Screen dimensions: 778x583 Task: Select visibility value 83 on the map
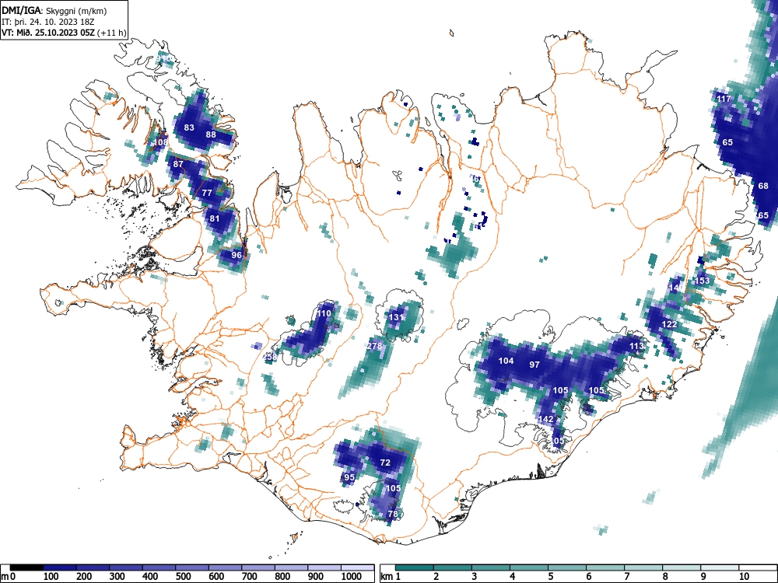click(189, 127)
